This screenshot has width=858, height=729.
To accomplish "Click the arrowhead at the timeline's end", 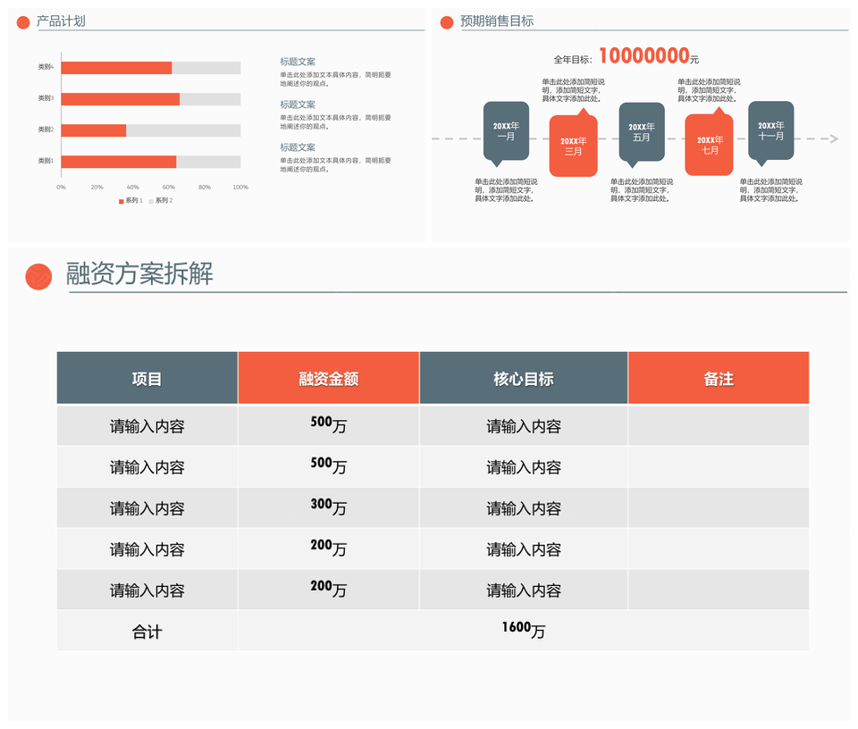I will click(x=833, y=138).
